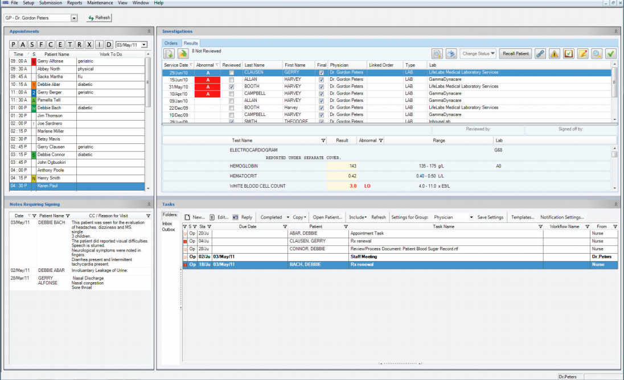Toggle Final checkbox for CLAUSEN GERRY row
Viewport: 624px width, 380px height.
coord(321,73)
